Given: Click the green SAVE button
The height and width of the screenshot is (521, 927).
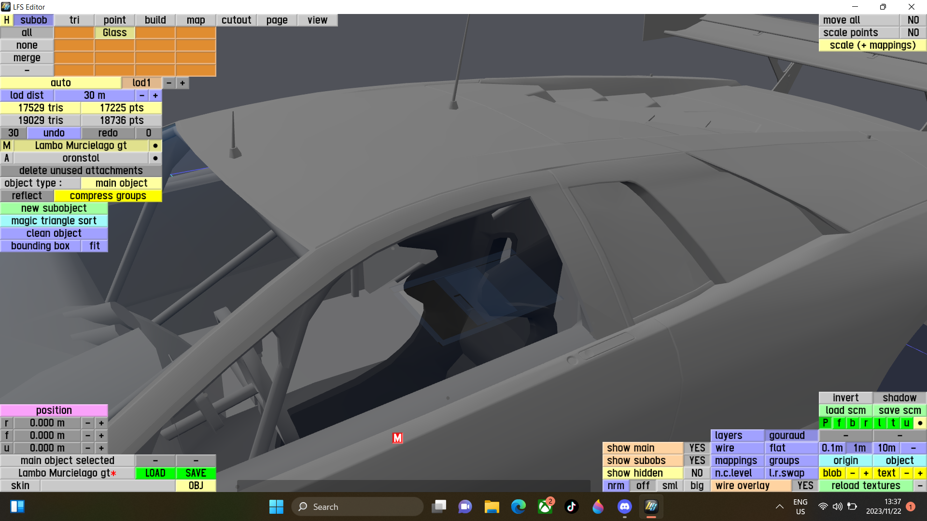Looking at the screenshot, I should [196, 473].
